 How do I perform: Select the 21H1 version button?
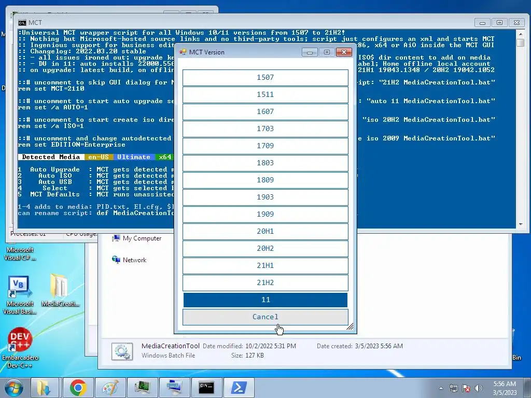tap(265, 266)
